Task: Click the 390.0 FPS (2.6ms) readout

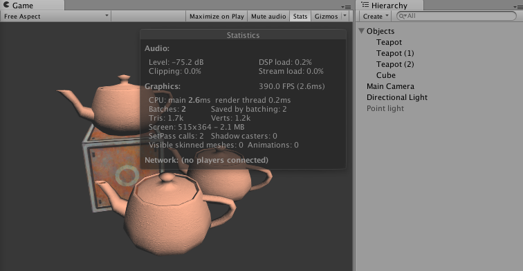Action: click(x=291, y=86)
